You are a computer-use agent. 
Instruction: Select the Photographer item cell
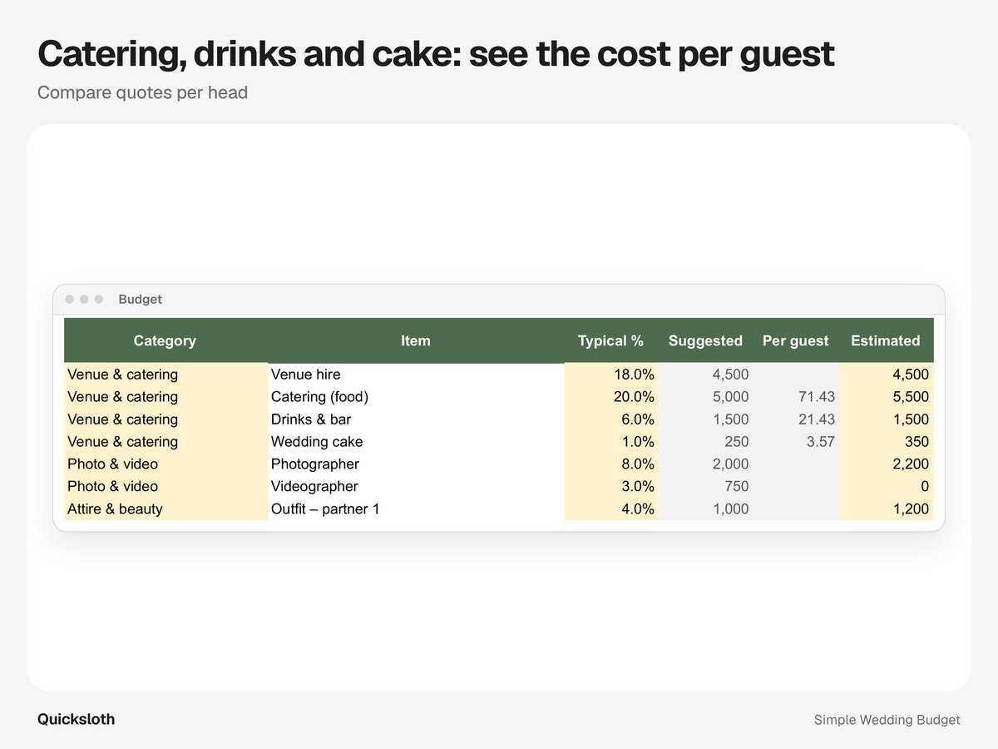coord(416,464)
